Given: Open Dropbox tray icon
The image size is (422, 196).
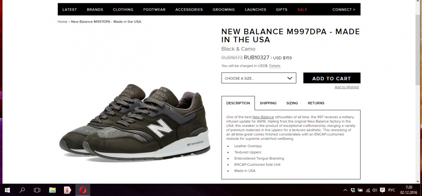Looking at the screenshot, I should [x=353, y=190].
